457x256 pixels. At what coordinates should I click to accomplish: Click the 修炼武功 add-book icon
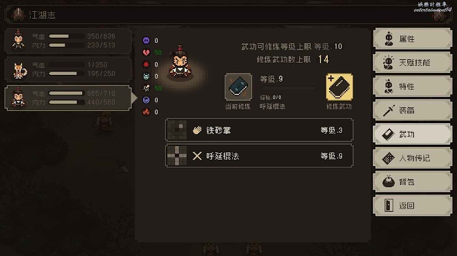click(x=339, y=87)
